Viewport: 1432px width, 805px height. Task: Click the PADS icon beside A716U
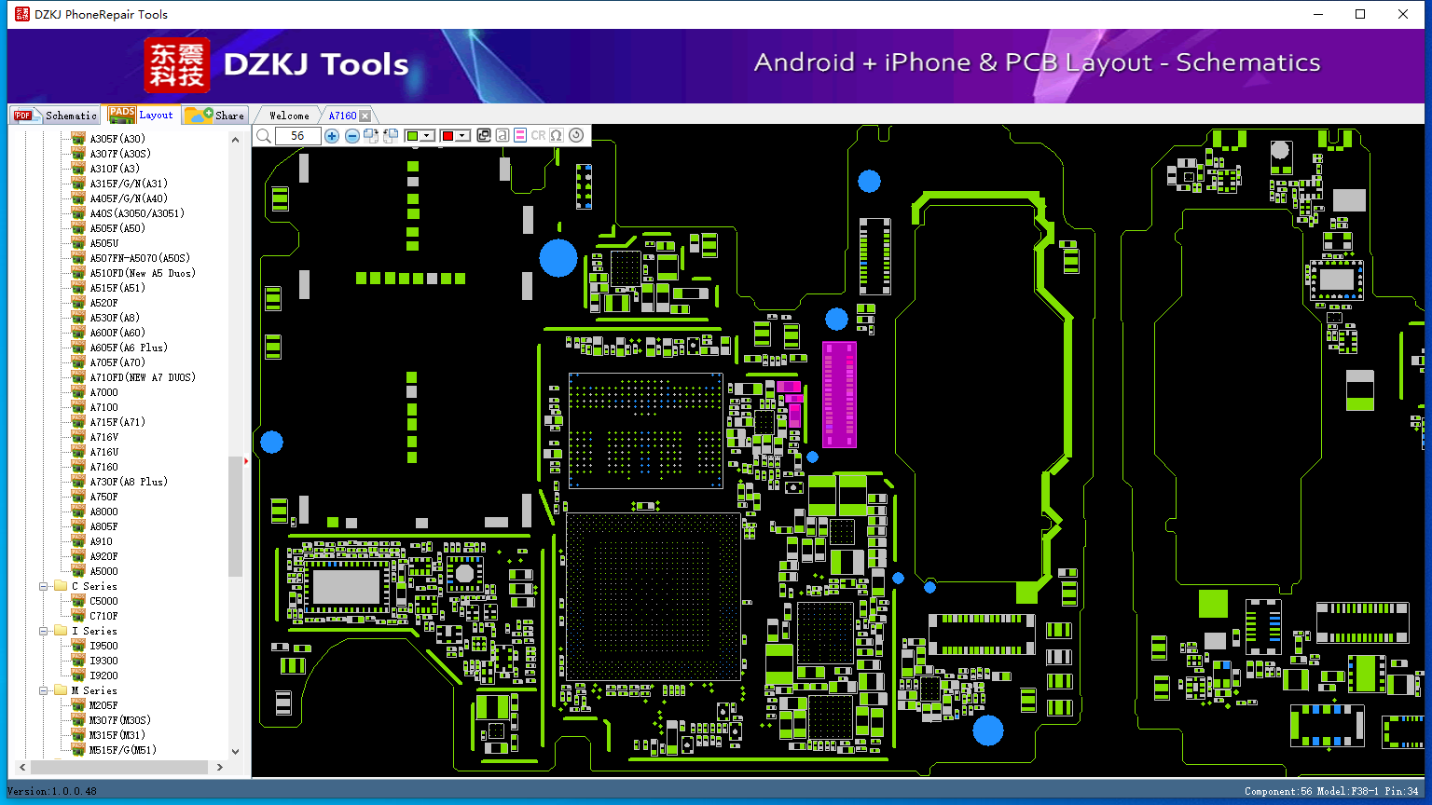coord(78,452)
